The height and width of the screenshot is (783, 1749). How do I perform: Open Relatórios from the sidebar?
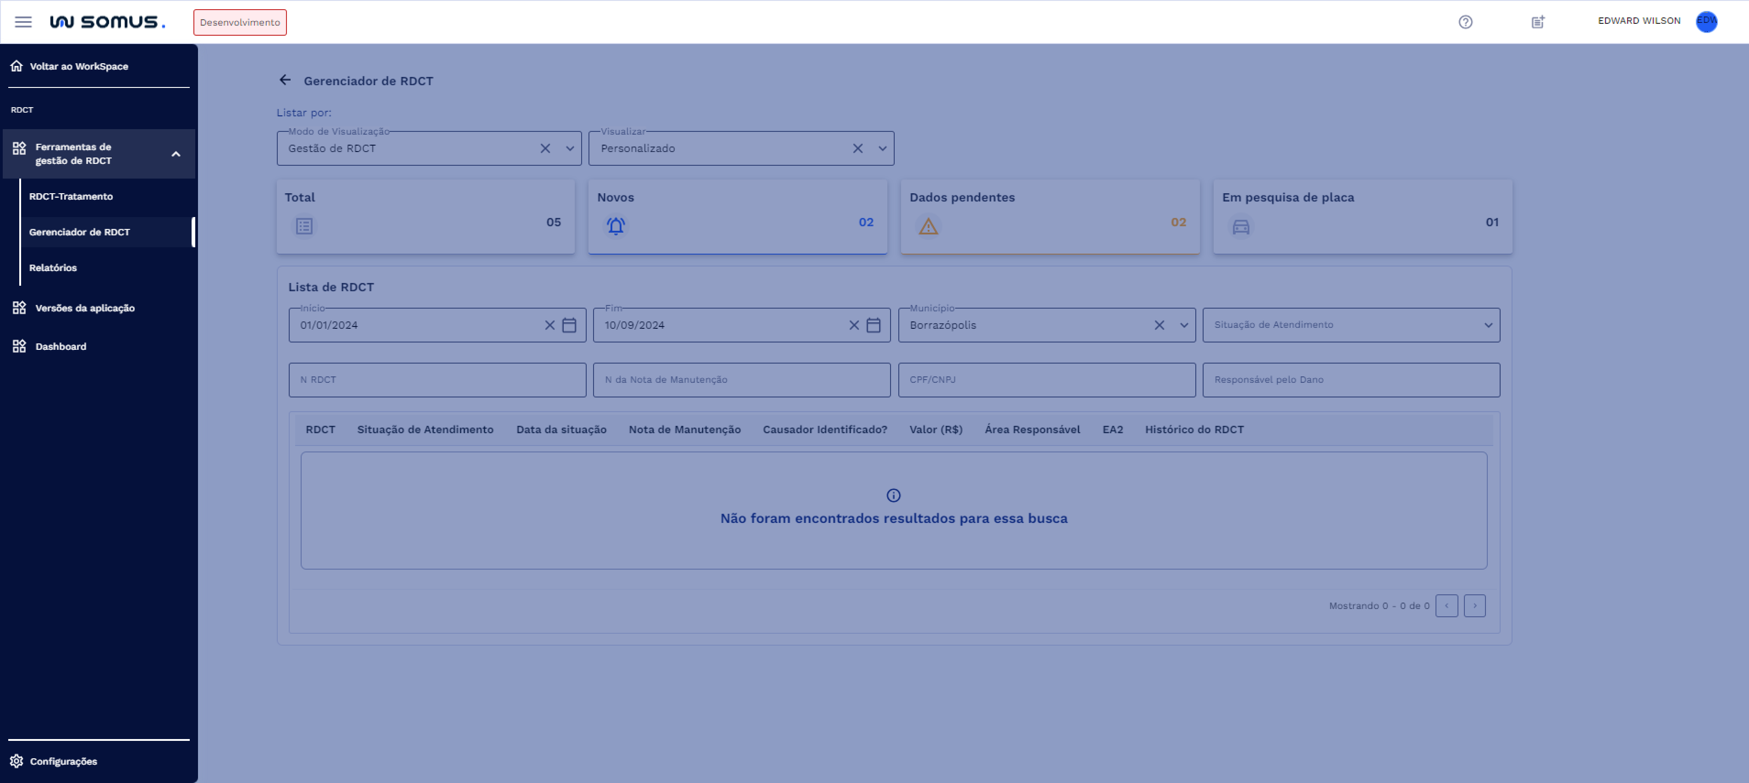(52, 267)
